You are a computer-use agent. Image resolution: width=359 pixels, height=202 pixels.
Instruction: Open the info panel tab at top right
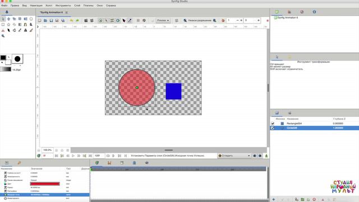click(x=314, y=12)
